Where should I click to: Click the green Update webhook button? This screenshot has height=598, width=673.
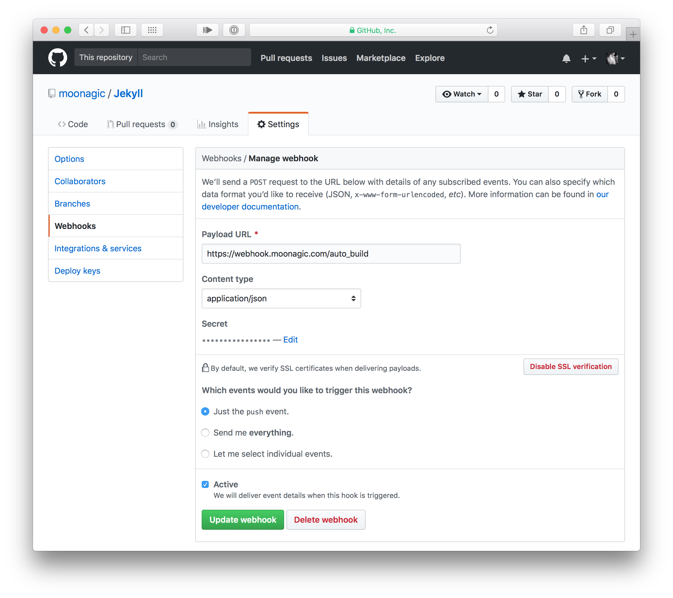point(243,520)
